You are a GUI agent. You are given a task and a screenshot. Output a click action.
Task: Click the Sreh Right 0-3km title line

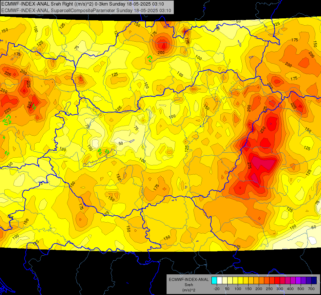point(83,4)
